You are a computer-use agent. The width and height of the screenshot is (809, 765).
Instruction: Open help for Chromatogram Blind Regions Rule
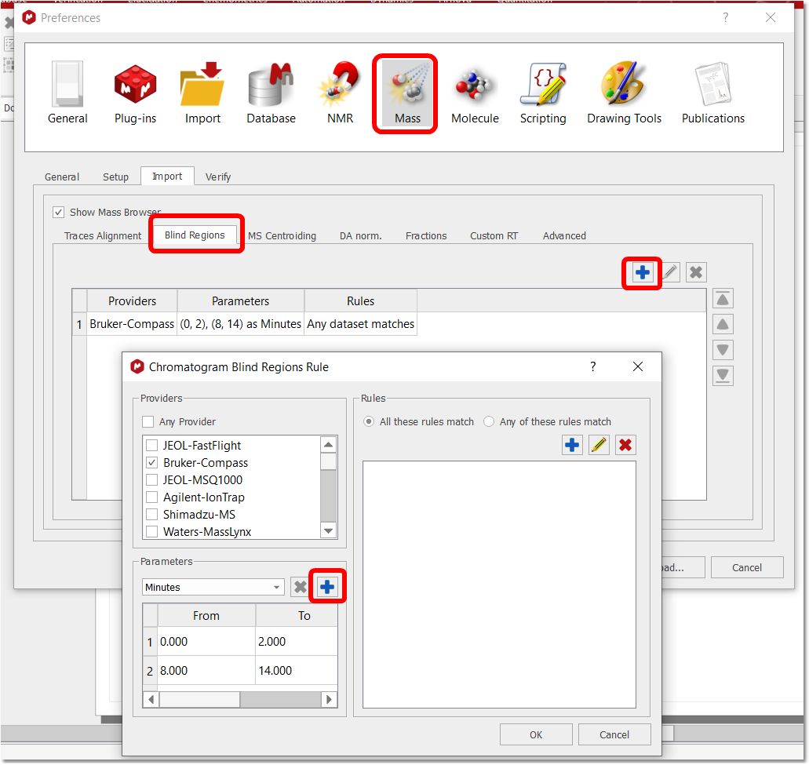[x=592, y=366]
